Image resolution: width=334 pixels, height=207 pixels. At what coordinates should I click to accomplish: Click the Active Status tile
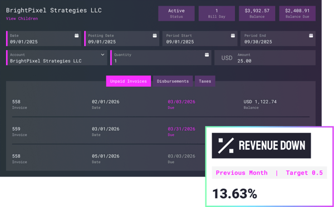pyautogui.click(x=176, y=13)
